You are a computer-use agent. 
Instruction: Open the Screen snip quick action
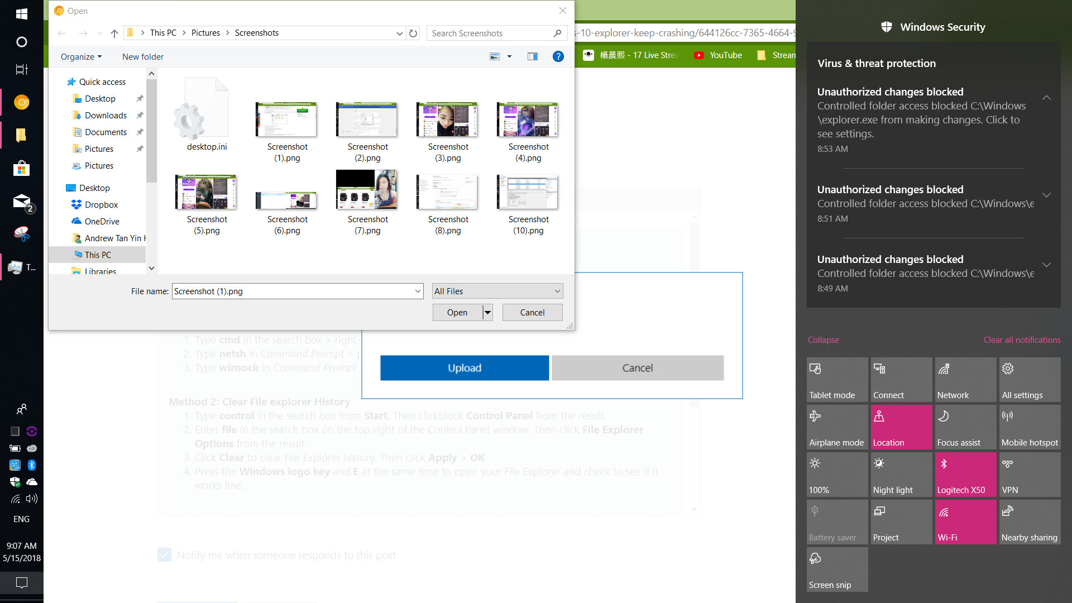[836, 569]
